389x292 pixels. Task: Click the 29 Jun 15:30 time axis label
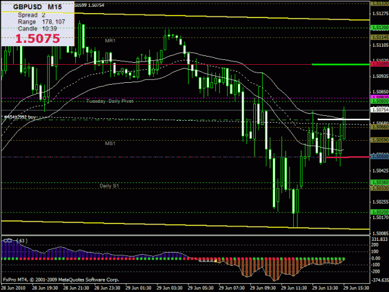[357, 288]
